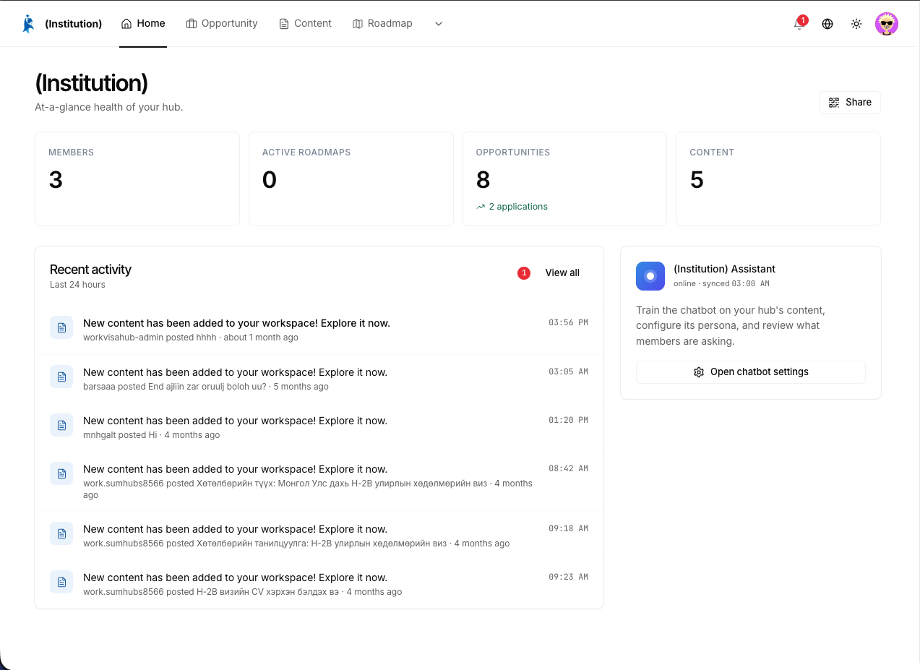The height and width of the screenshot is (670, 920).
Task: Click 'workvisahub-admin posted hhhh' text
Action: [150, 338]
